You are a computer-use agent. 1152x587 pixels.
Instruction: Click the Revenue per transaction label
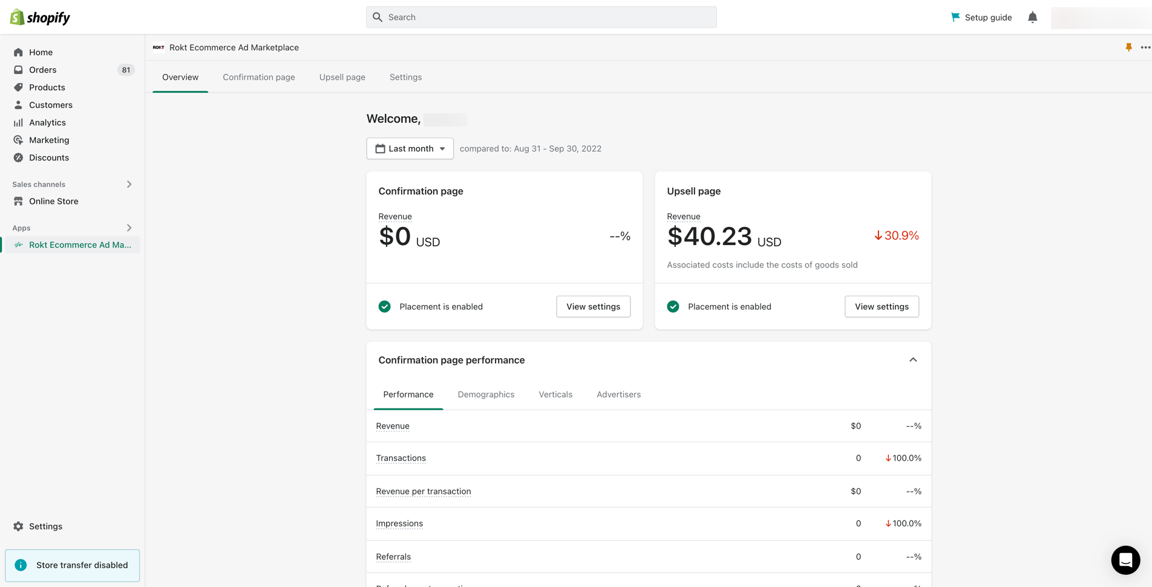point(424,491)
